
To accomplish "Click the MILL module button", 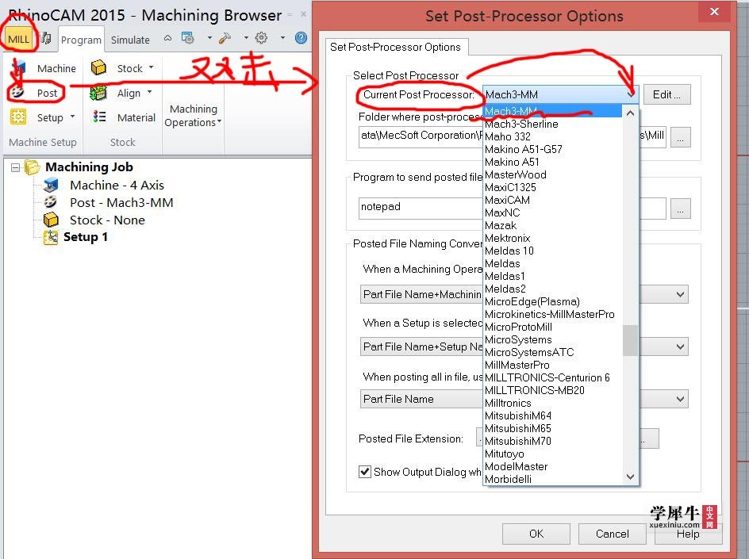I will [18, 39].
